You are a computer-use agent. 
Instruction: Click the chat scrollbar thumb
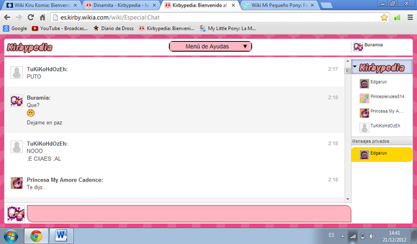pyautogui.click(x=347, y=71)
